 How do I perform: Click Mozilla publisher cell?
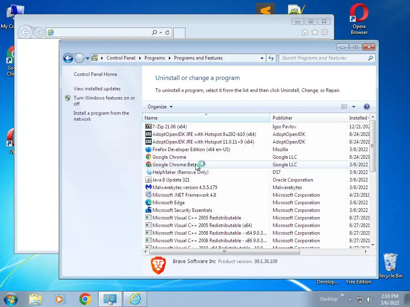pos(280,150)
